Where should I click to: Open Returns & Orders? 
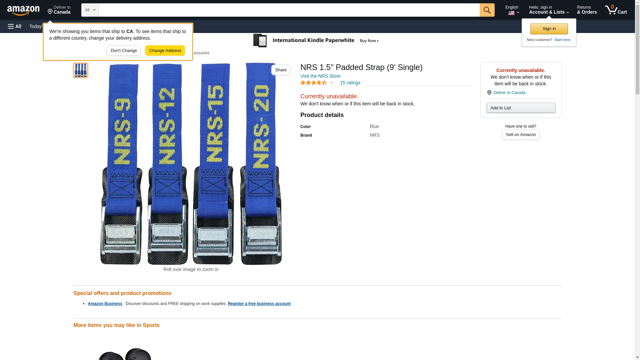586,10
